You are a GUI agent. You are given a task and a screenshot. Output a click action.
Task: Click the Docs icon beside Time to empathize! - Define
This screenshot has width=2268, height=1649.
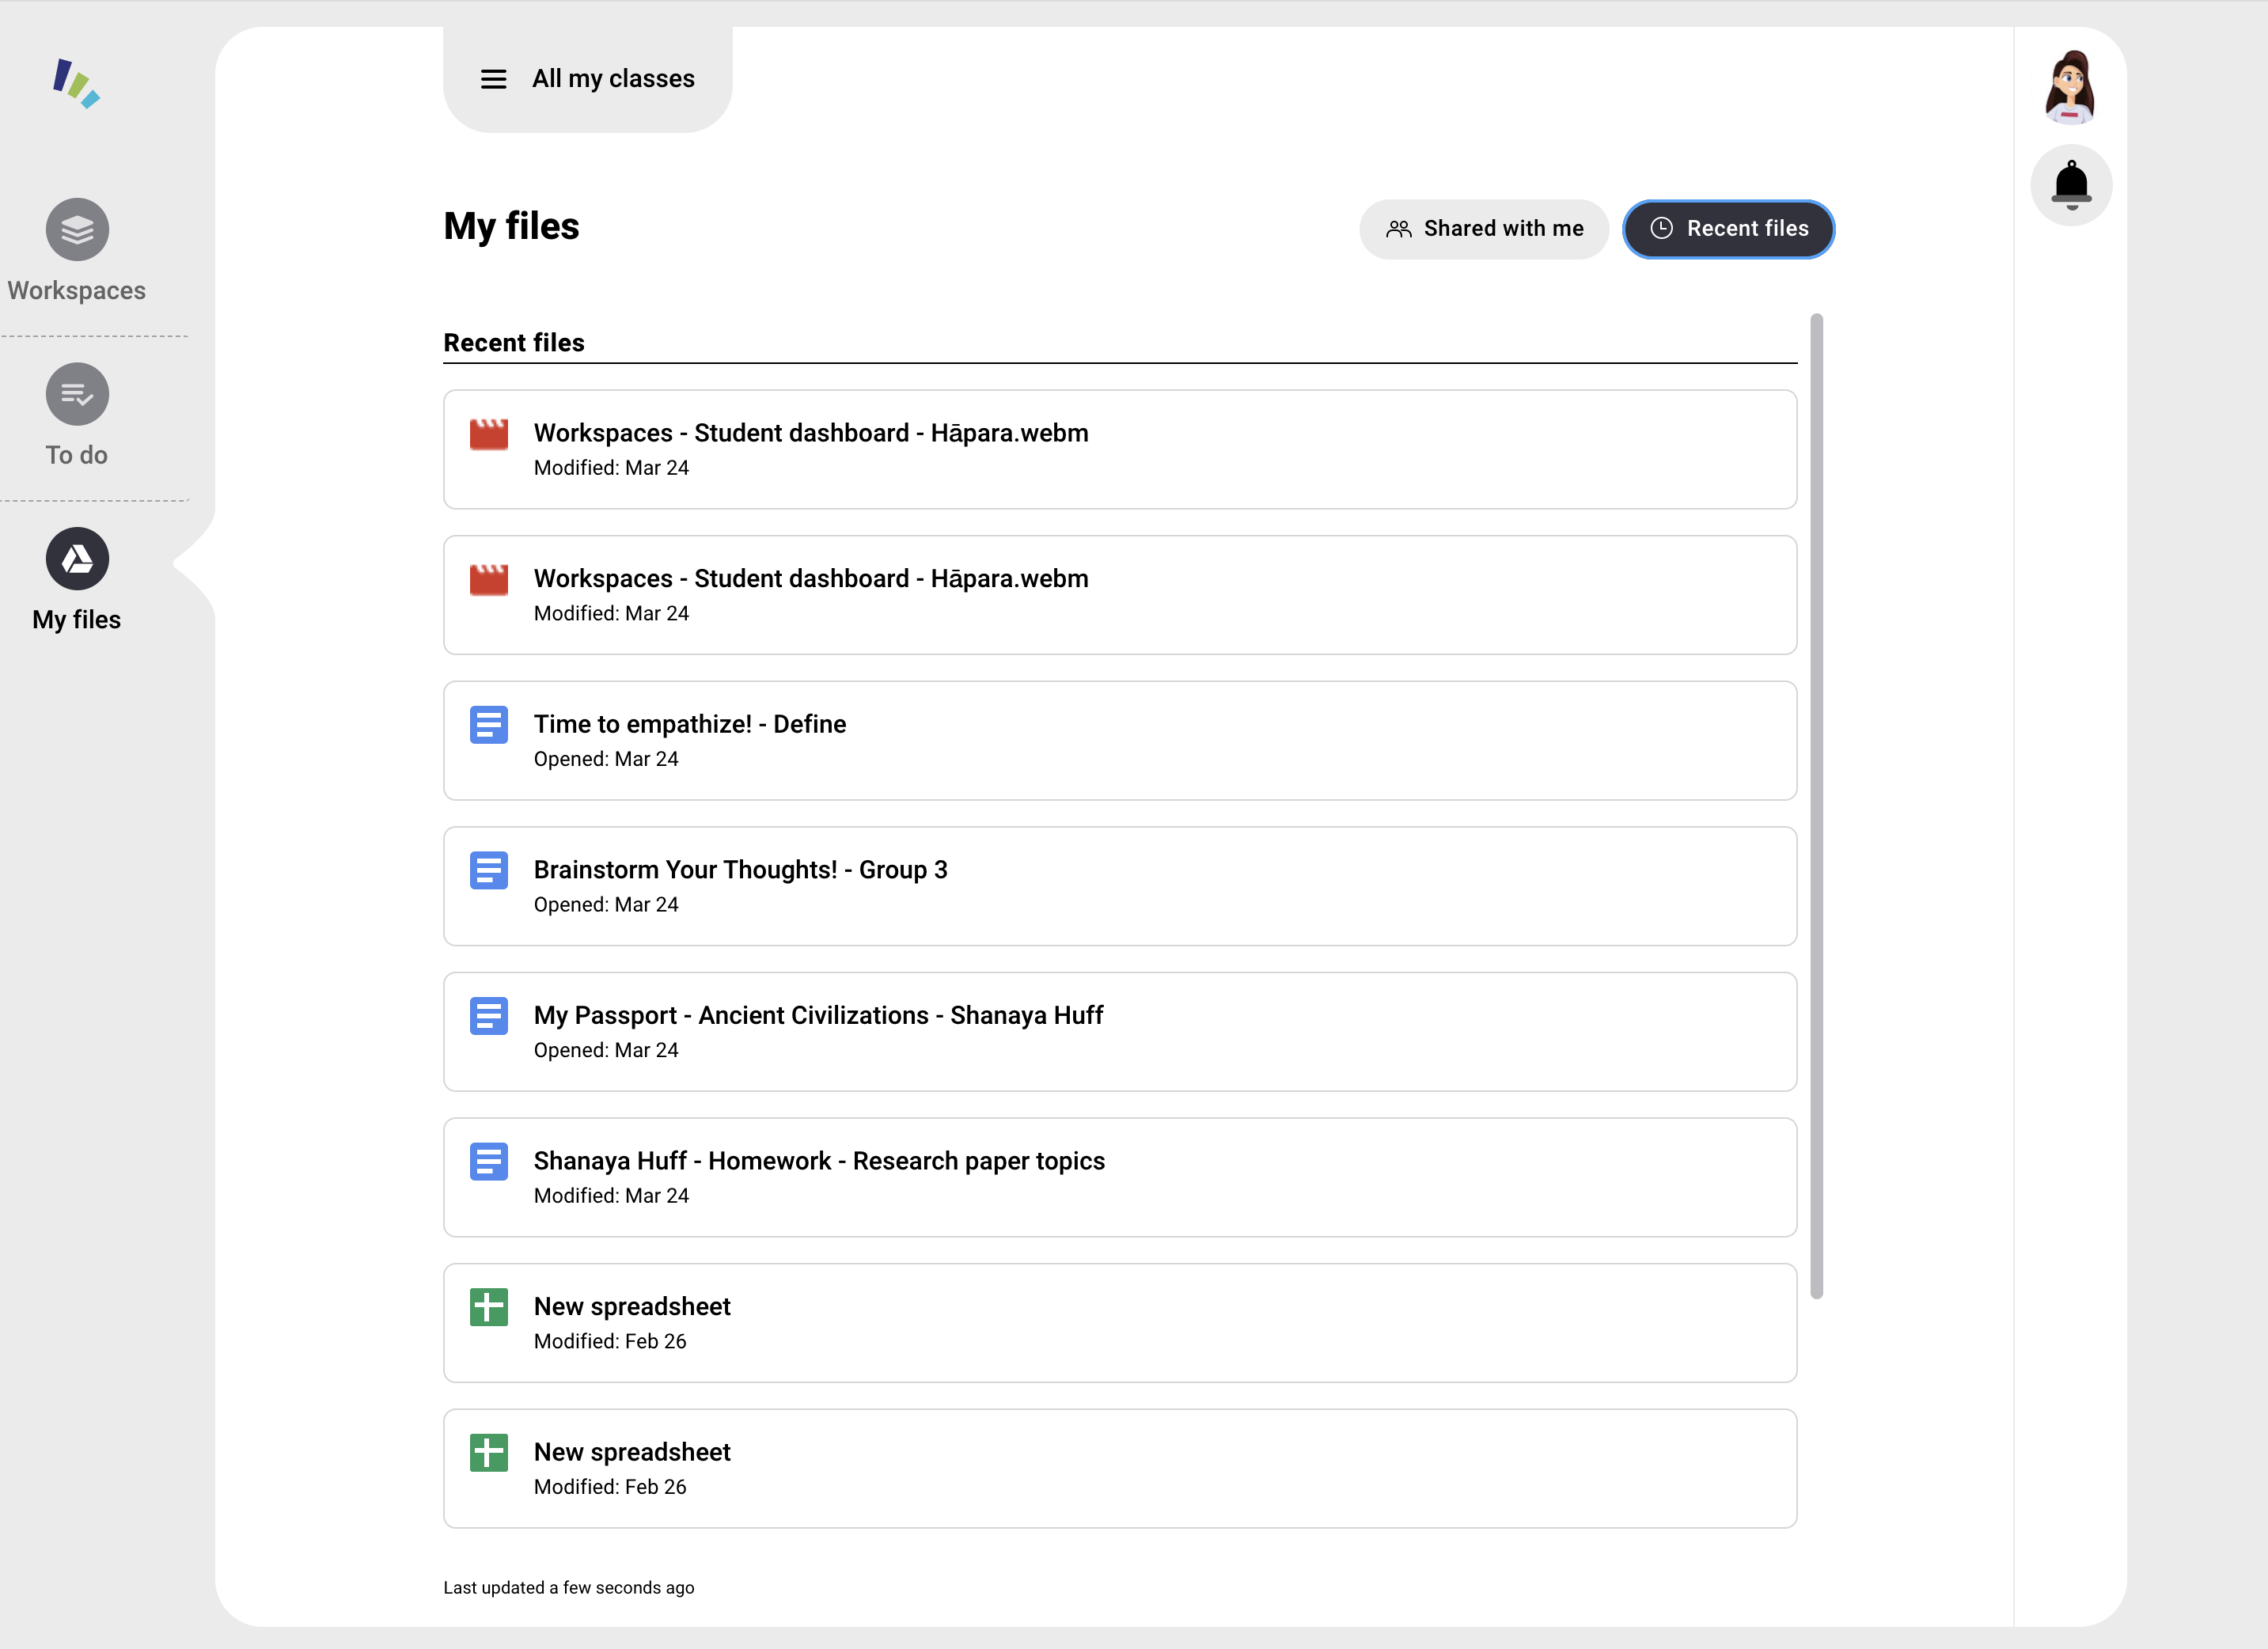[x=488, y=725]
